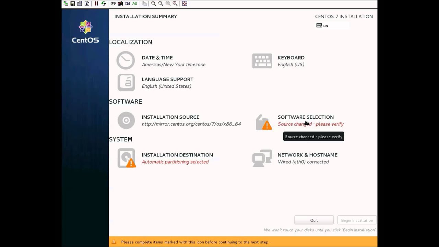
Task: Toggle the Alt key toolbar button
Action: tap(134, 3)
